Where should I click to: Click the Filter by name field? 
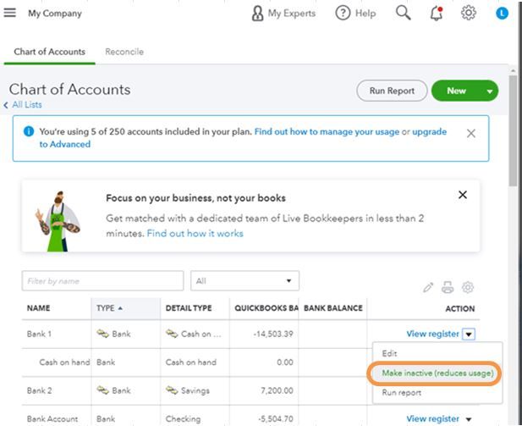point(102,280)
